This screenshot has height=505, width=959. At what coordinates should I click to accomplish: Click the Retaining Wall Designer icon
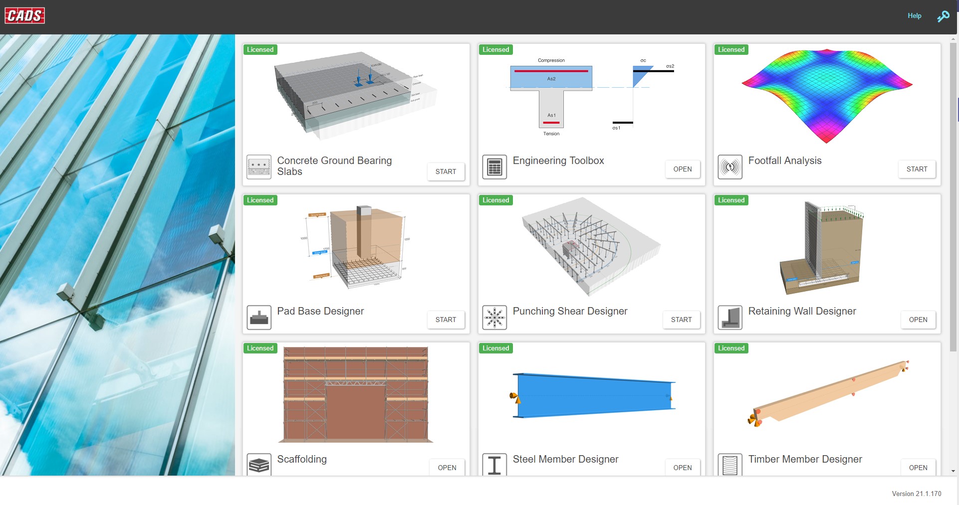[730, 317]
